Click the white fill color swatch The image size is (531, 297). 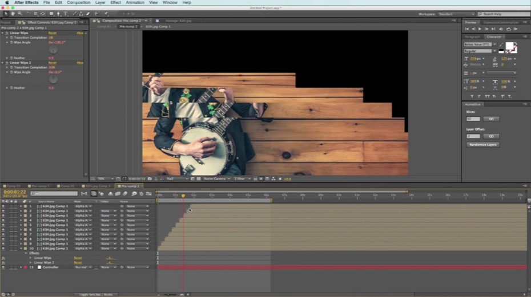click(x=509, y=46)
